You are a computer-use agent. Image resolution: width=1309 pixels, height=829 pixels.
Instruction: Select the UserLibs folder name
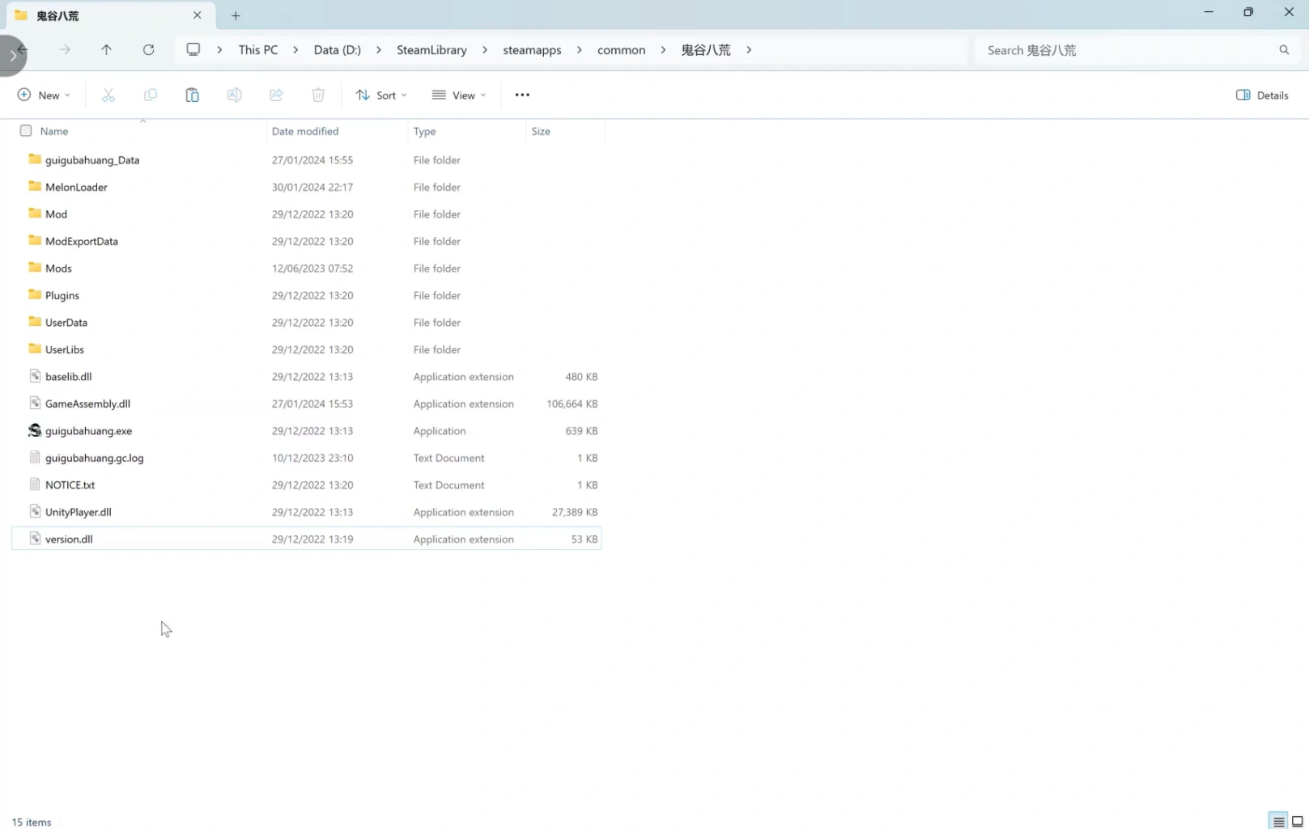point(65,349)
